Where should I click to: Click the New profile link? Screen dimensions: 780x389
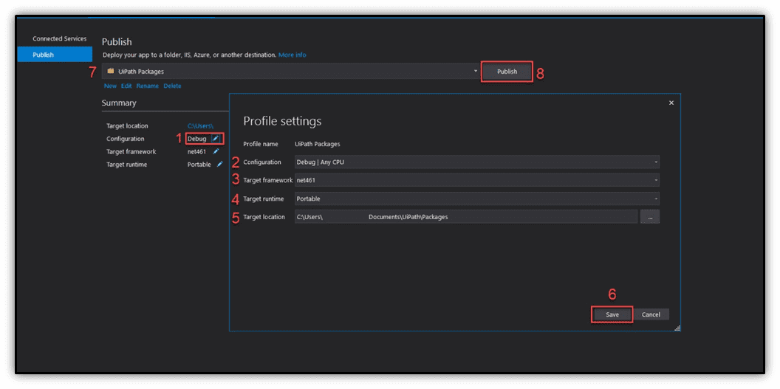click(110, 86)
